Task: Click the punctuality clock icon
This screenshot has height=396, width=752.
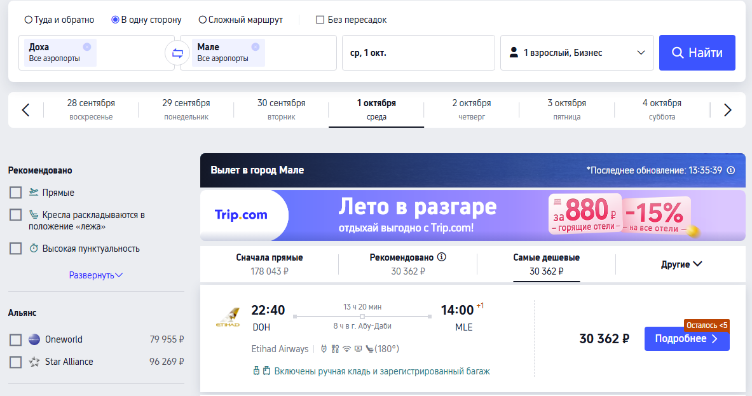Action: pyautogui.click(x=34, y=249)
